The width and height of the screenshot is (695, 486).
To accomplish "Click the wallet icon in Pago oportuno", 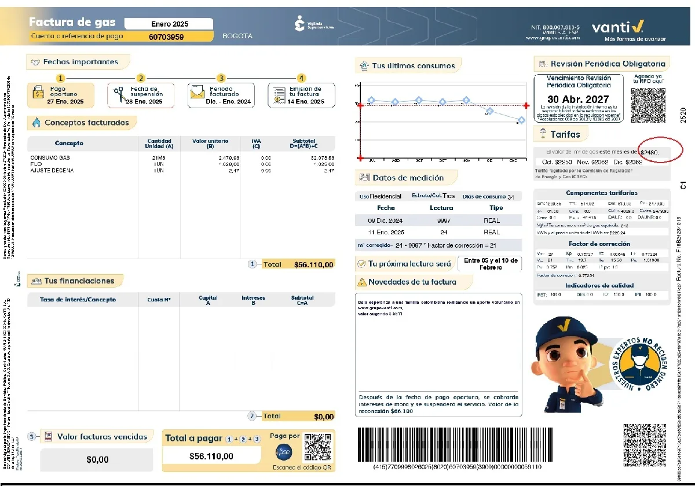I will click(39, 93).
